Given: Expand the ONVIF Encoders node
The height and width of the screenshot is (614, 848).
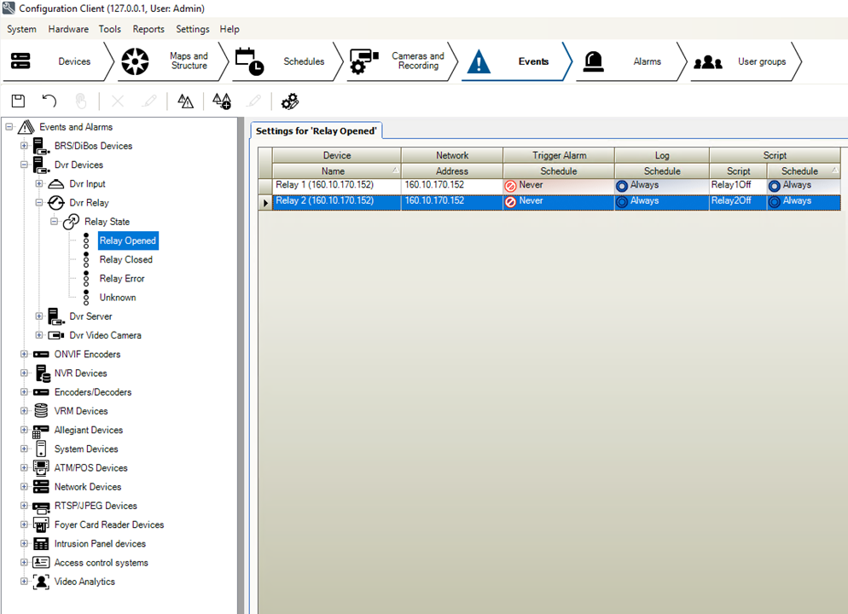Looking at the screenshot, I should 25,354.
